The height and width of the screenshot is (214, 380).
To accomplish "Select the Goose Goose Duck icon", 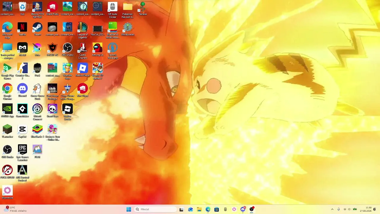I will 37,92.
